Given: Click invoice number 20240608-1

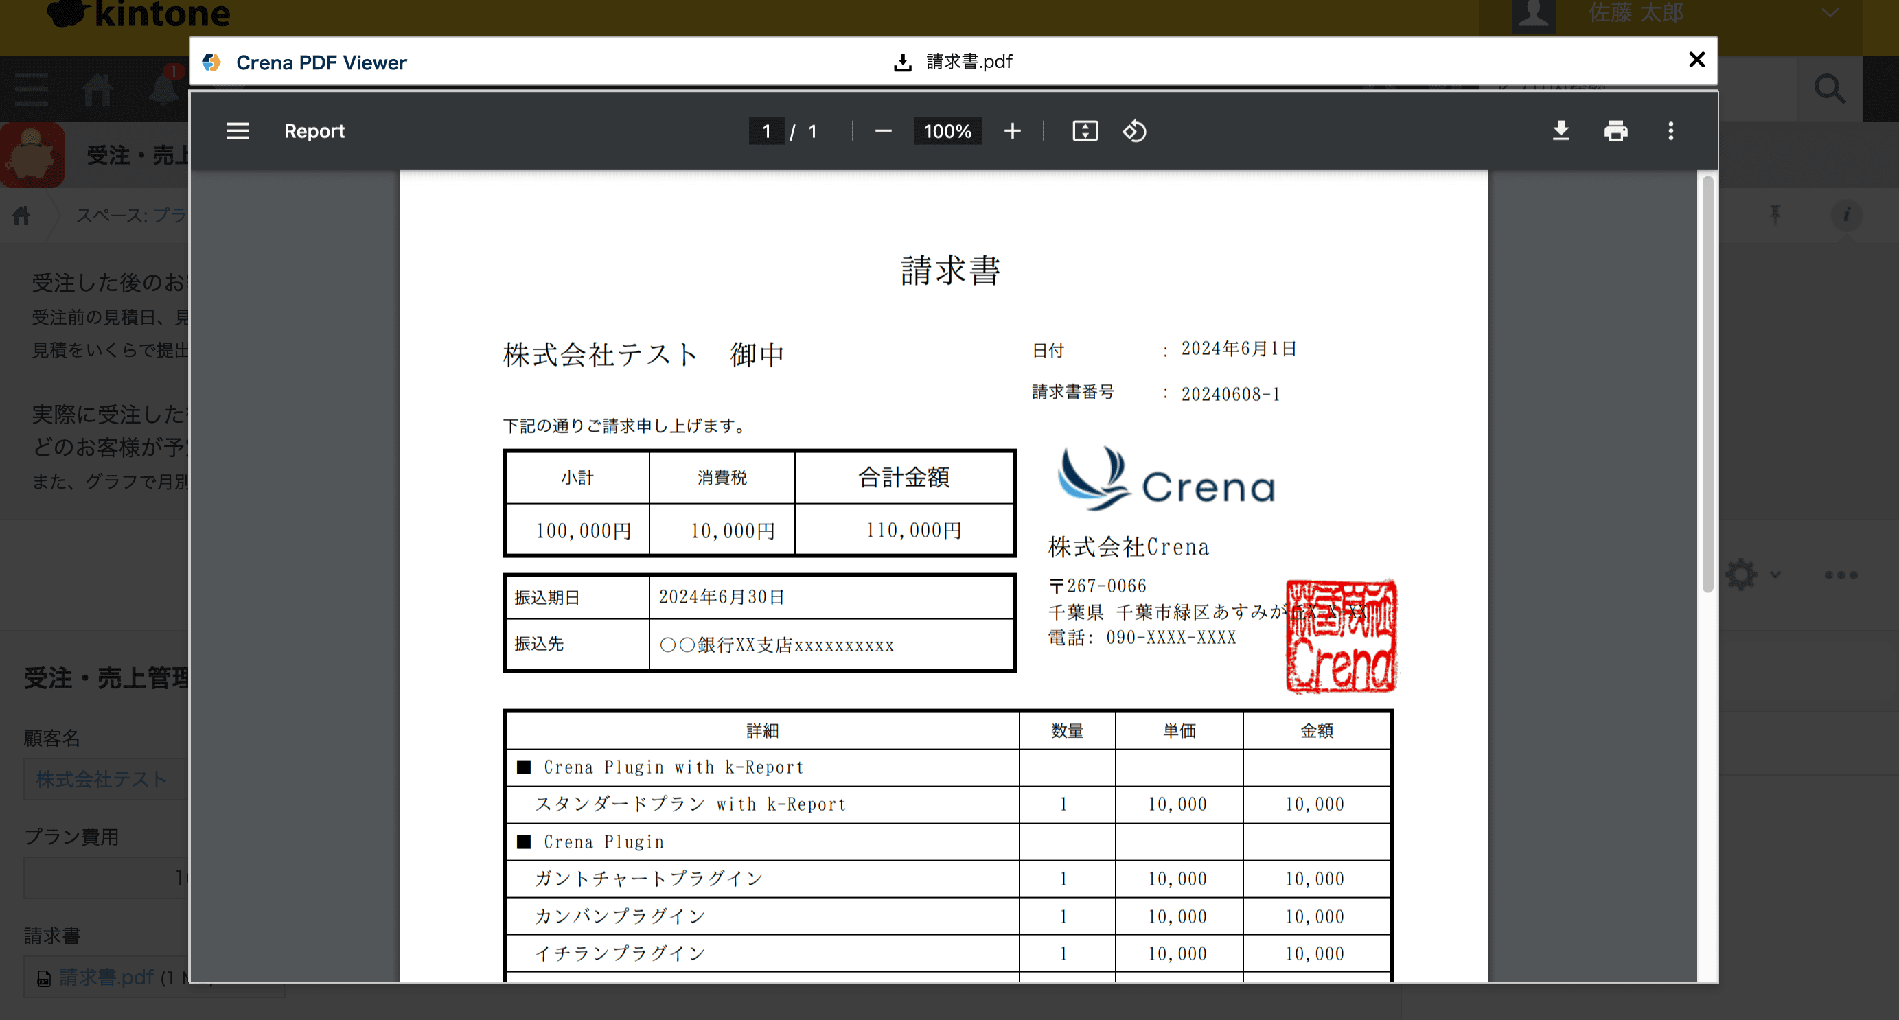Looking at the screenshot, I should 1230,394.
